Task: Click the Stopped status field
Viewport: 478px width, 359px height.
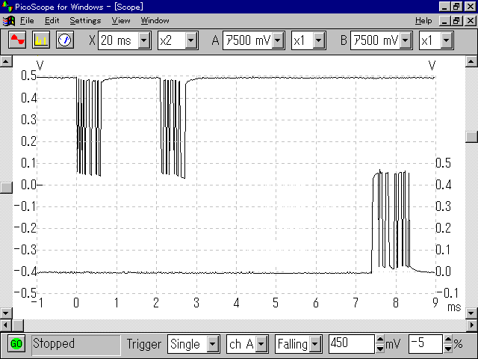Action: pyautogui.click(x=76, y=345)
